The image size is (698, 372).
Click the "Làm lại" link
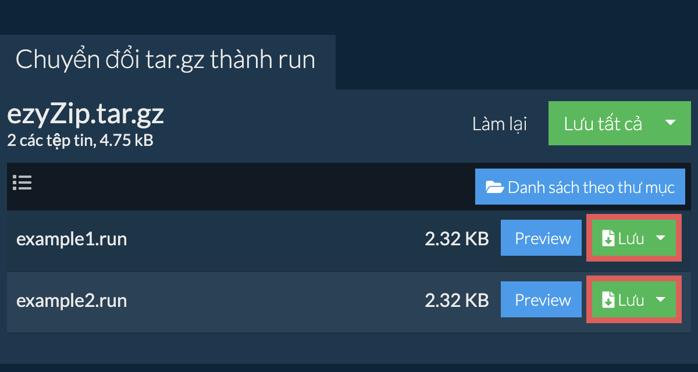(500, 124)
